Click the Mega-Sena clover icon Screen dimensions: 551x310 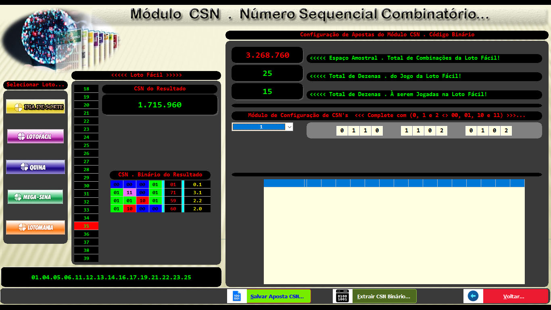[18, 197]
